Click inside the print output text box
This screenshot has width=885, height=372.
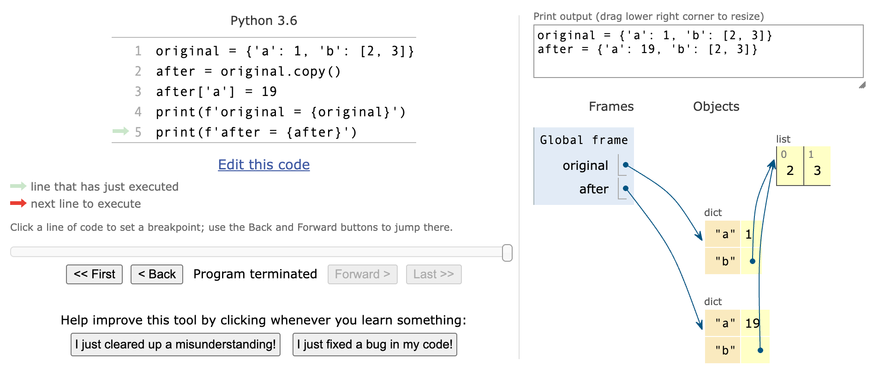[698, 51]
